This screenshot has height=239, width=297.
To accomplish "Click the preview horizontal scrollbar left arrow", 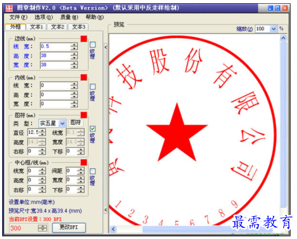I will pyautogui.click(x=113, y=229).
